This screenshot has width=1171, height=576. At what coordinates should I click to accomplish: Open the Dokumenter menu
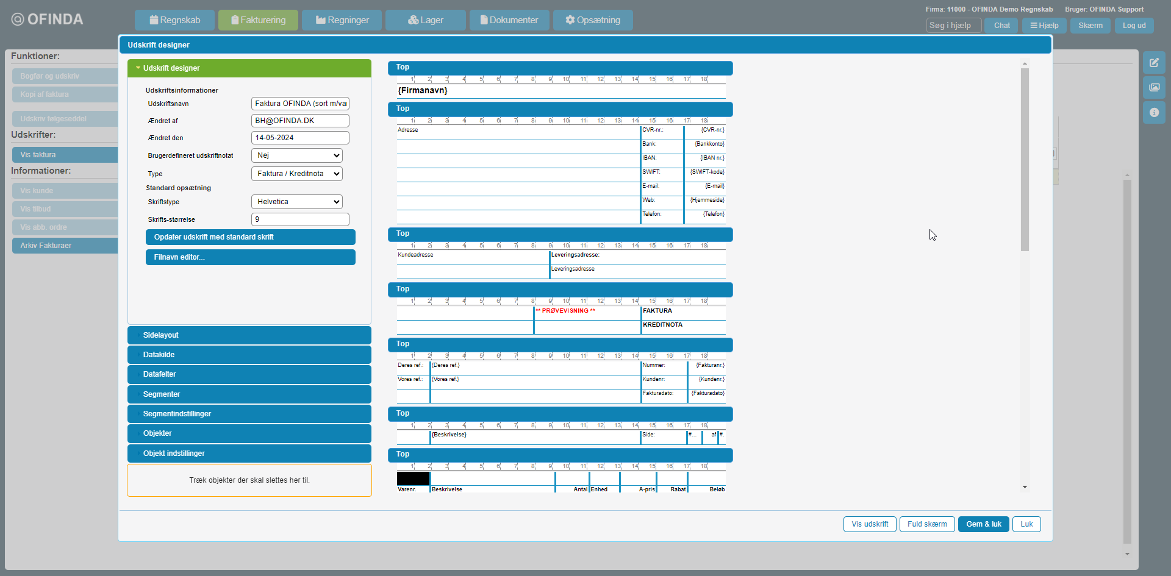(x=509, y=20)
